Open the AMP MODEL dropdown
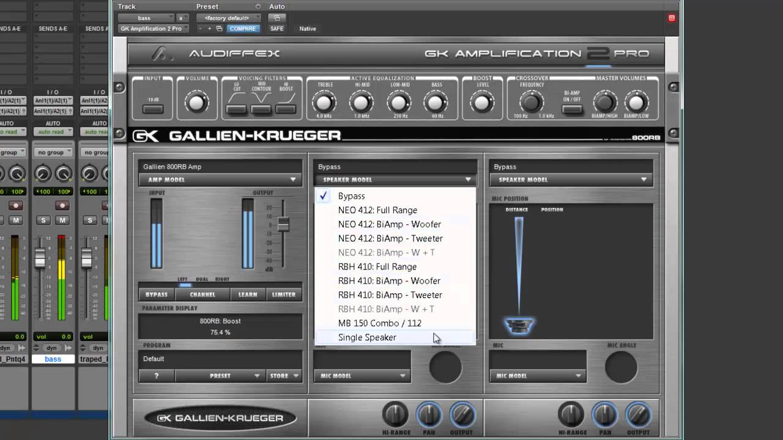Image resolution: width=783 pixels, height=440 pixels. click(x=220, y=180)
